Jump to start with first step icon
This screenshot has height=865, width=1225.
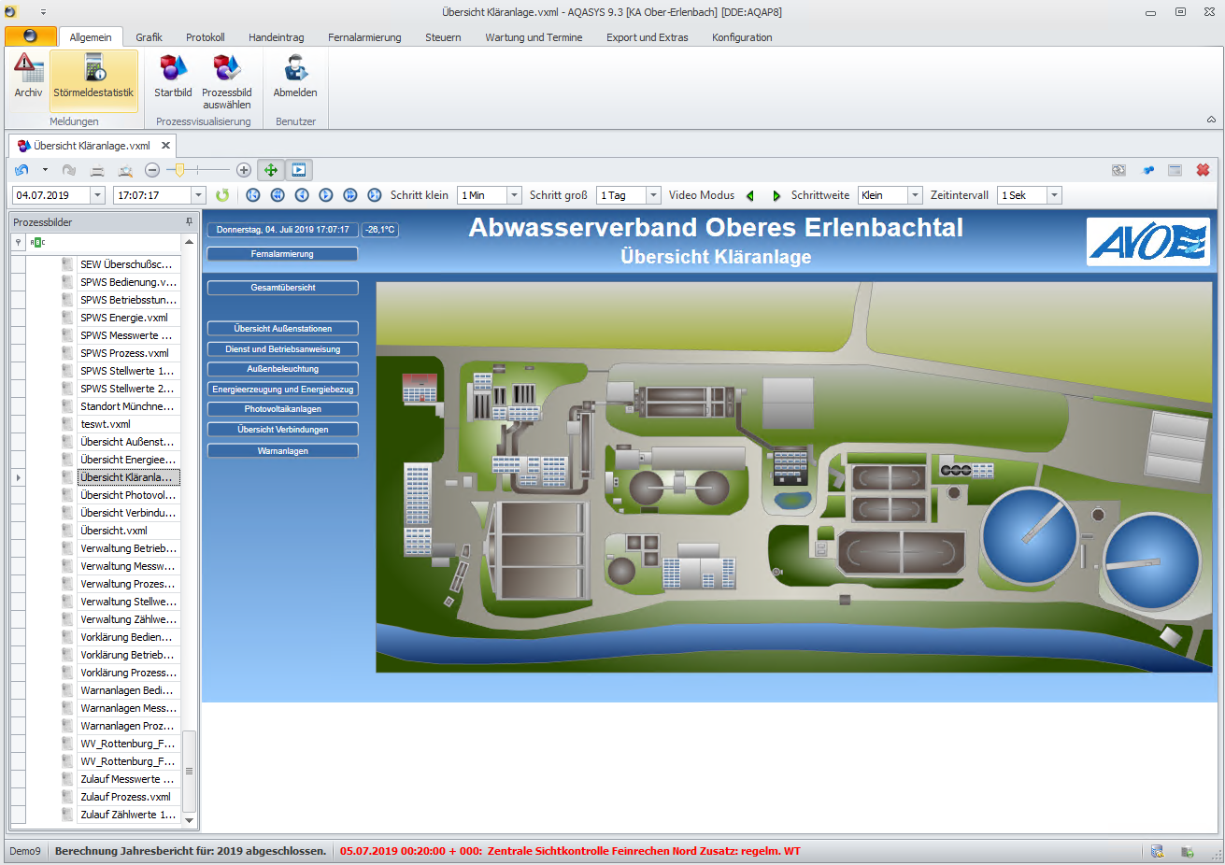pos(253,195)
